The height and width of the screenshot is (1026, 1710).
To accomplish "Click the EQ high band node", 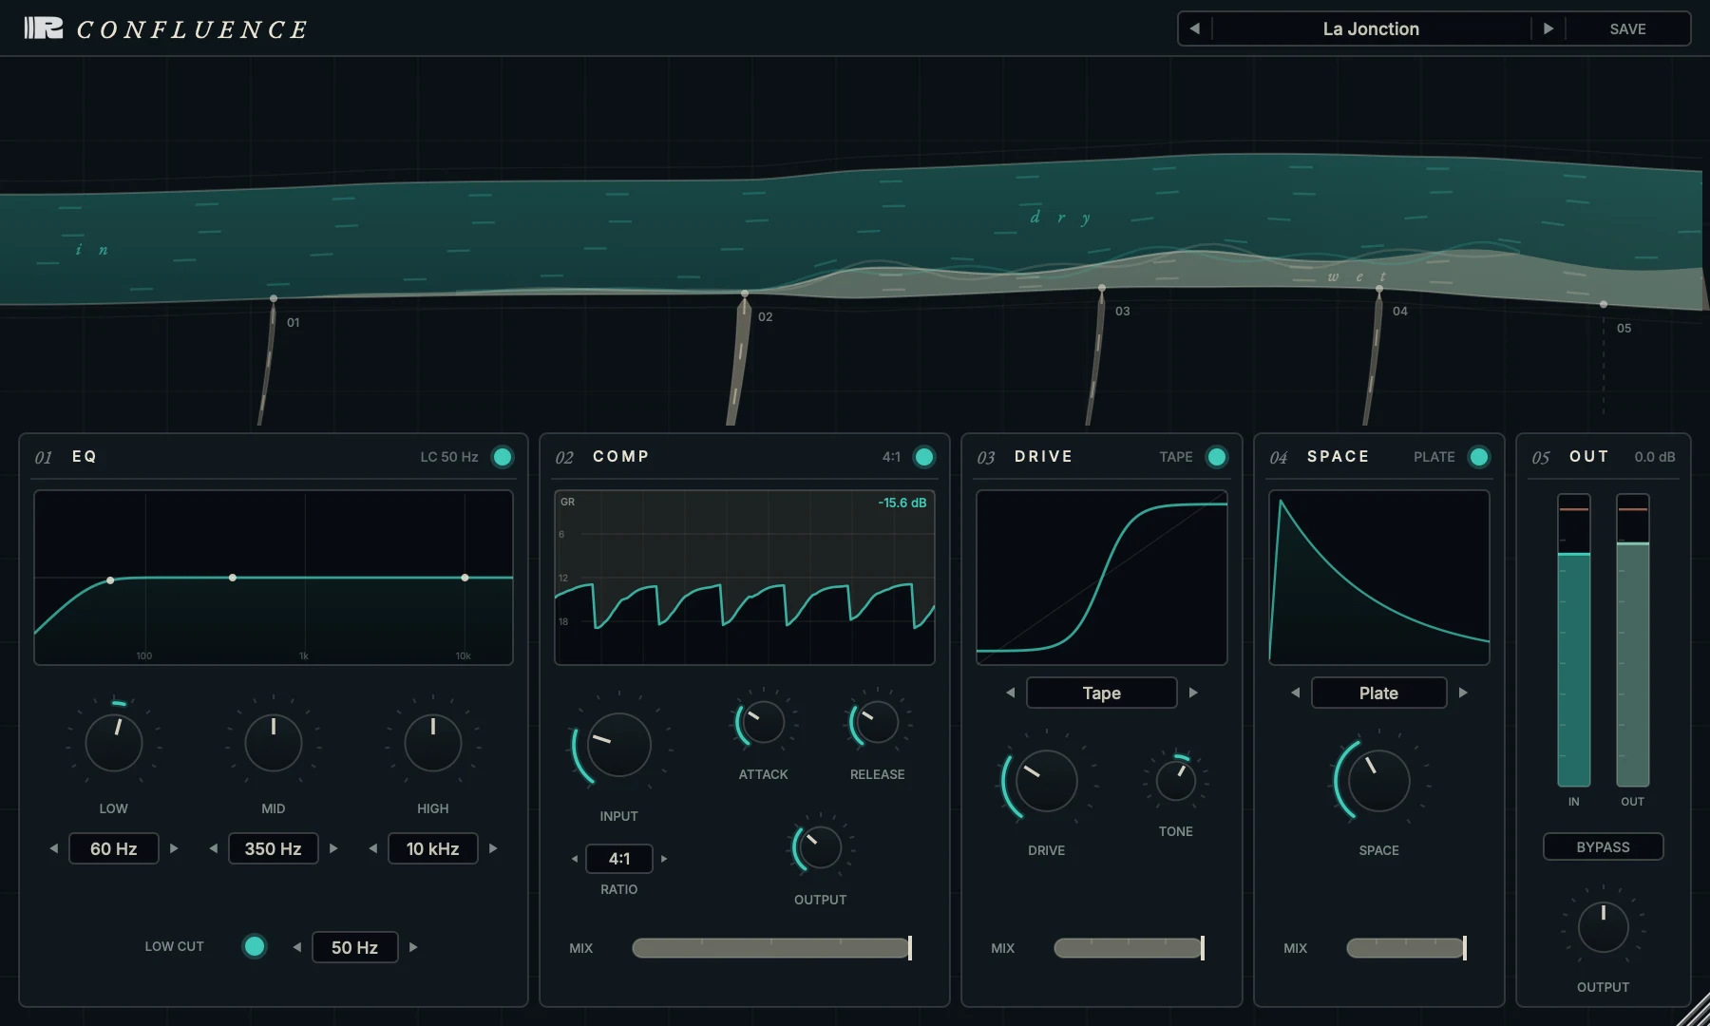I will tap(465, 578).
